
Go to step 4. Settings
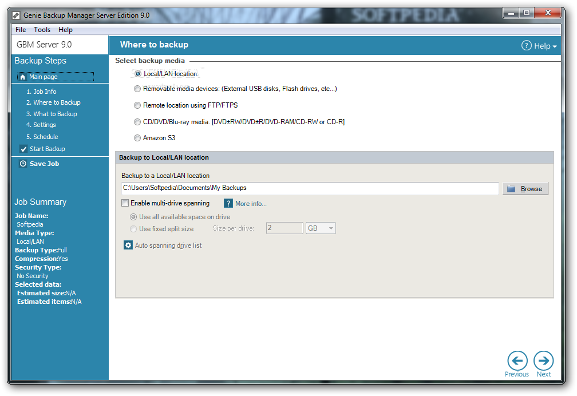click(x=41, y=125)
